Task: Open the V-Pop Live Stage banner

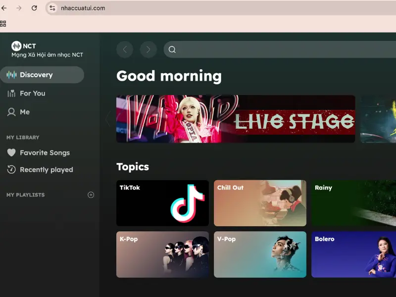Action: (x=236, y=119)
